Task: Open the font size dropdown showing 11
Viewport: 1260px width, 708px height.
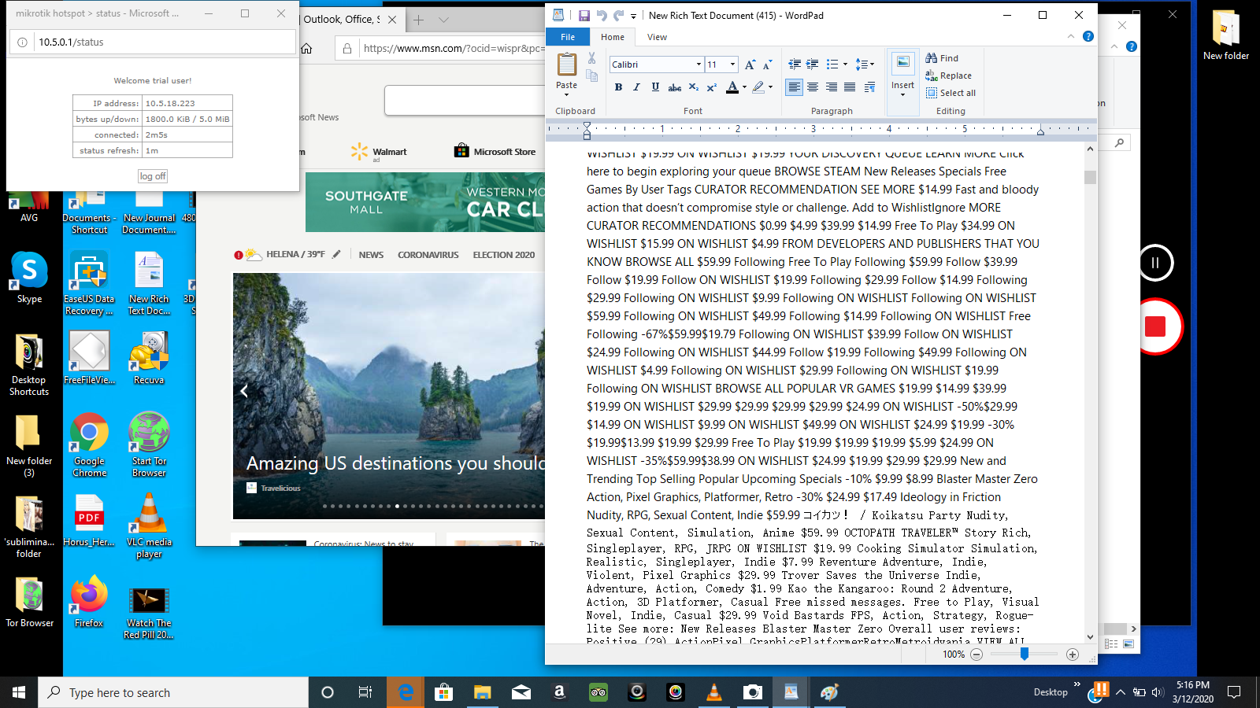Action: 732,65
